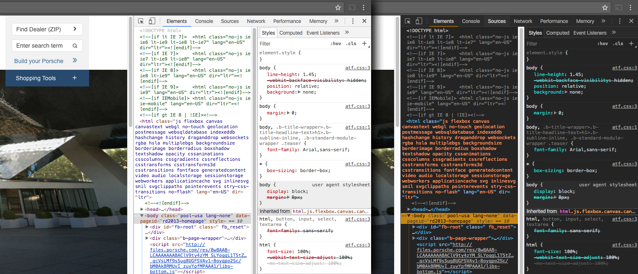Show more panel tabs in light DevTools

(336, 21)
